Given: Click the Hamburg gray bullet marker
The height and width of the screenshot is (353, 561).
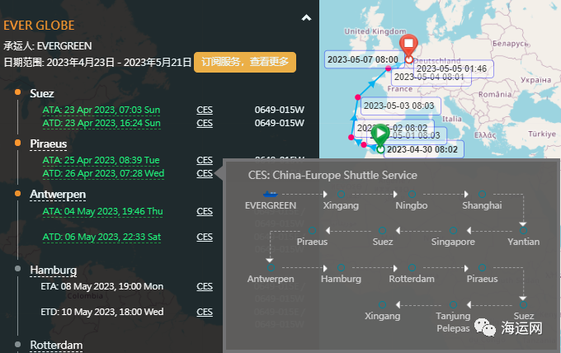Looking at the screenshot, I should point(17,269).
